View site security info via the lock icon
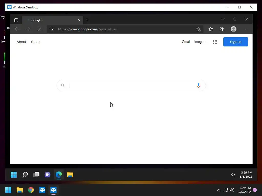Viewport: 262px width, 196px height. click(52, 29)
